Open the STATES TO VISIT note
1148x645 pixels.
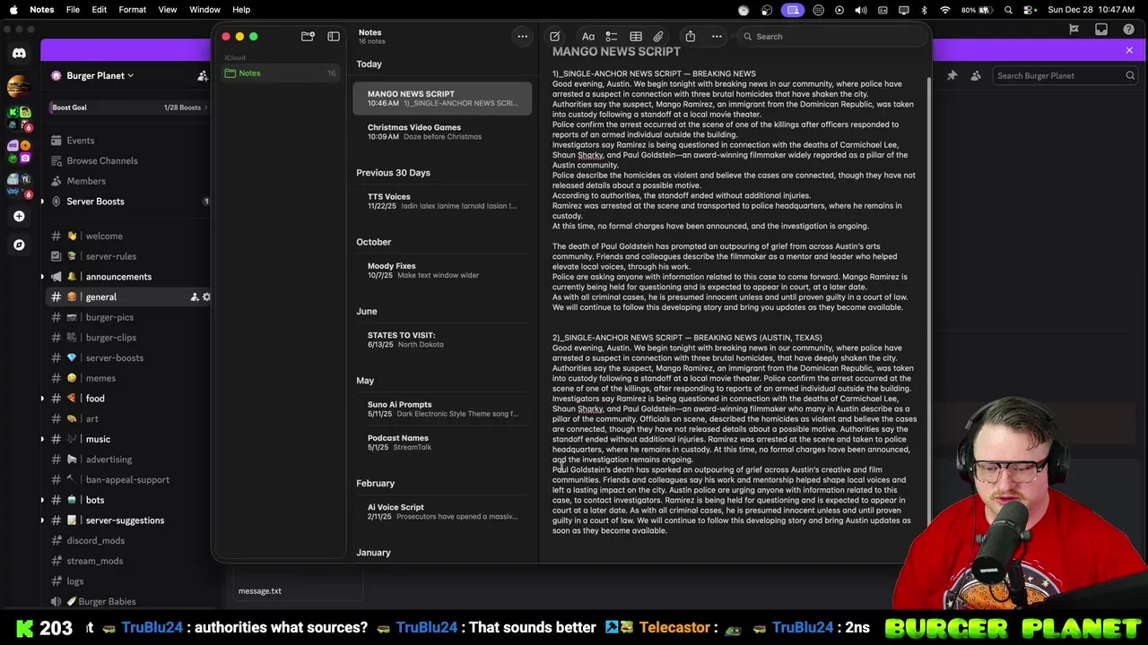coord(442,340)
